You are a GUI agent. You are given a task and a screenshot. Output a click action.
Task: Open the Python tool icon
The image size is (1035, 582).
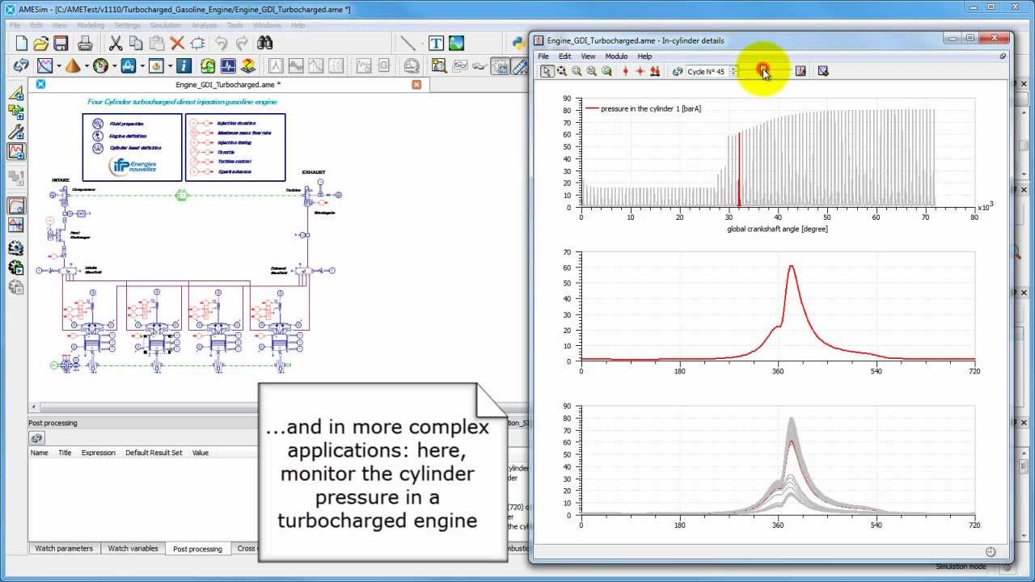pos(518,44)
